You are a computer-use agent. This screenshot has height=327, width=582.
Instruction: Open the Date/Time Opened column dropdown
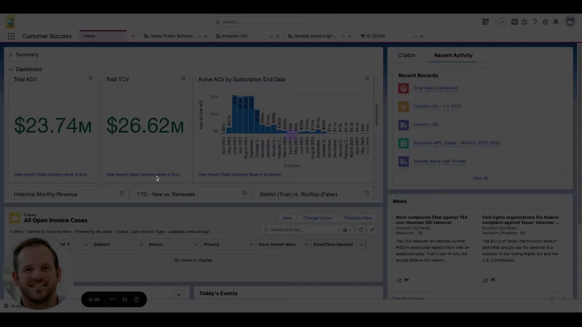[361, 244]
